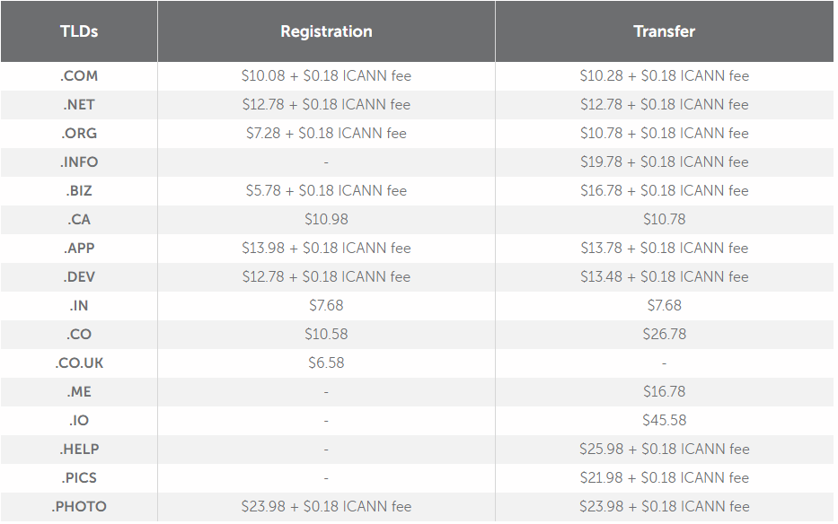Click the Transfer column header
Image resolution: width=838 pixels, height=524 pixels.
(664, 31)
